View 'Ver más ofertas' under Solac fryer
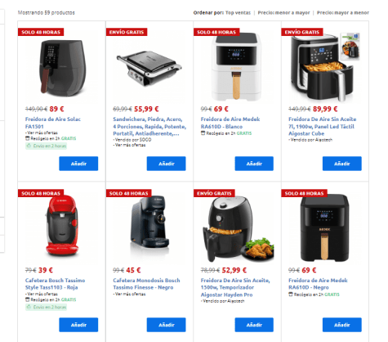The height and width of the screenshot is (342, 388). point(42,133)
